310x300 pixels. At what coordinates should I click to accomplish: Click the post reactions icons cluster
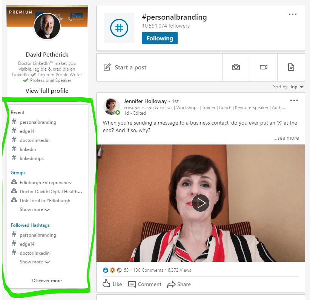coord(112,270)
